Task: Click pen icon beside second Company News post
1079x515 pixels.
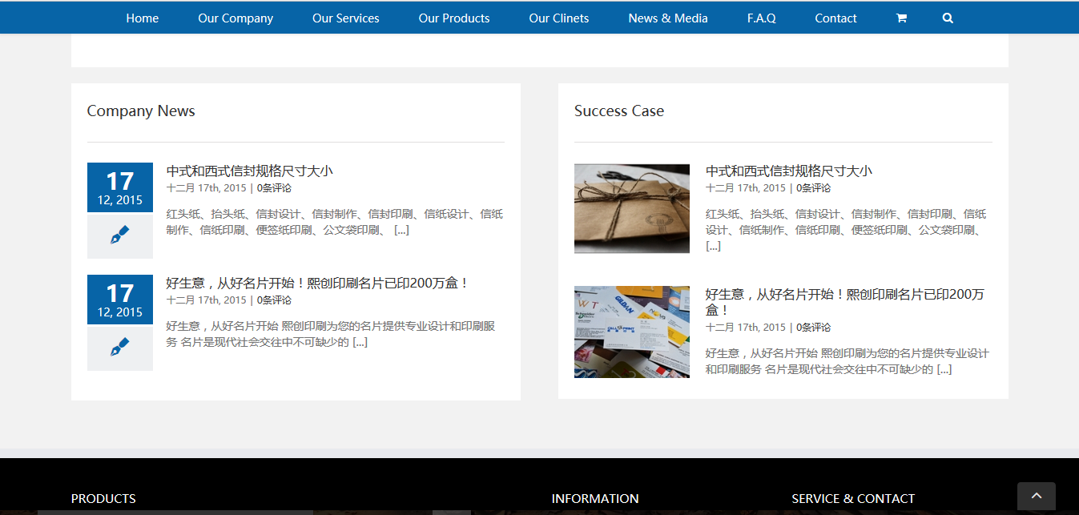Action: [x=119, y=348]
